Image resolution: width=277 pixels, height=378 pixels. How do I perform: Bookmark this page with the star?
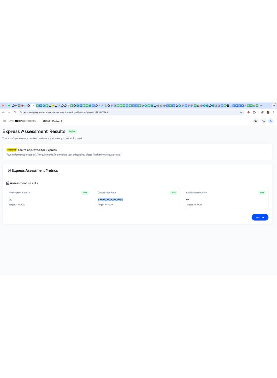[x=241, y=112]
